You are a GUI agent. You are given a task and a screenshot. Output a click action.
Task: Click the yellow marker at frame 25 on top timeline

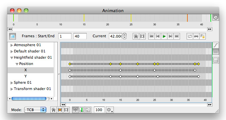click(x=131, y=18)
